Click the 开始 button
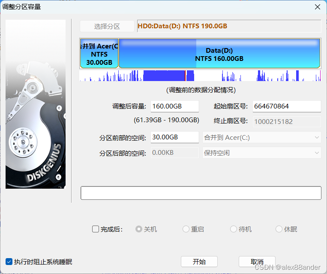The width and height of the screenshot is (327, 274). pyautogui.click(x=199, y=262)
